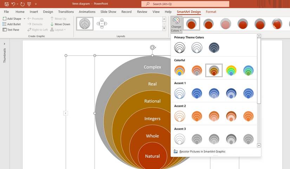
Task: Click the Save icon in quick access toolbar
Action: 6,4
